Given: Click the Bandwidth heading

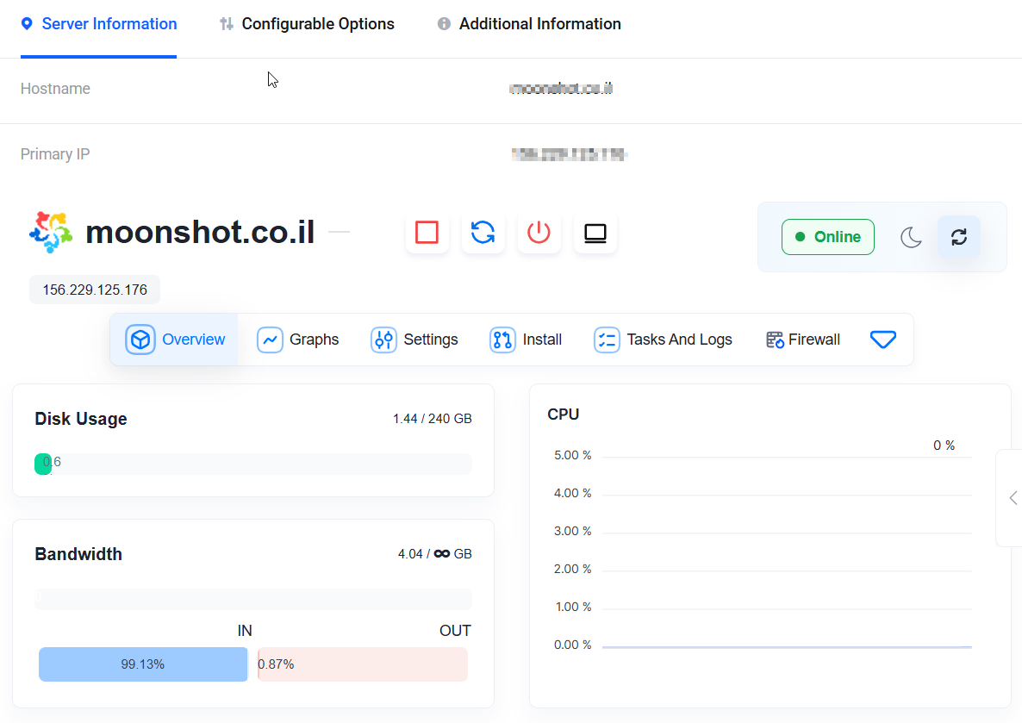Looking at the screenshot, I should point(78,554).
